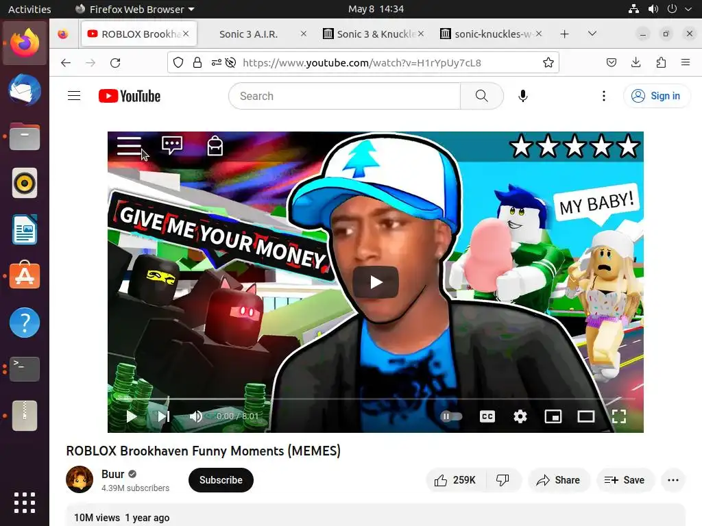Open Buur channel avatar
The width and height of the screenshot is (702, 526).
(80, 479)
